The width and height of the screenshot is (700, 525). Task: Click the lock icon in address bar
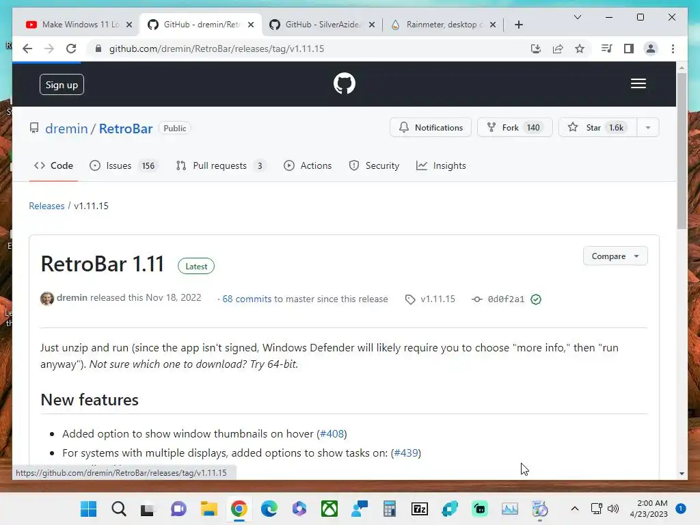[98, 49]
